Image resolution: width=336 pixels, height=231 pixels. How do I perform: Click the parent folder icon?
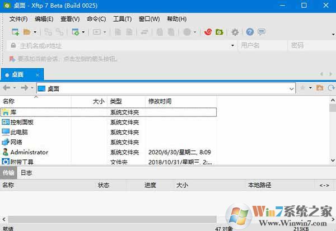coord(320,88)
